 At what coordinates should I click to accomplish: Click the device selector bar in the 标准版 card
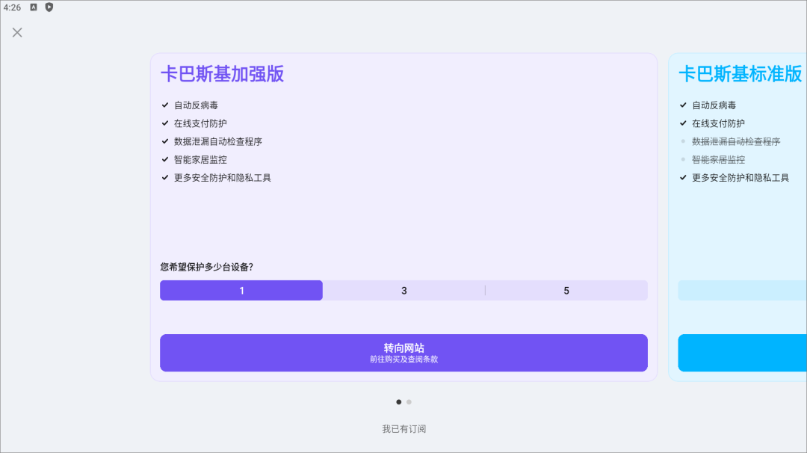(742, 290)
